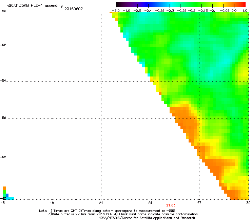Click the color bar label "-0.25"
Viewport: 251px width, 220px height.
point(182,11)
